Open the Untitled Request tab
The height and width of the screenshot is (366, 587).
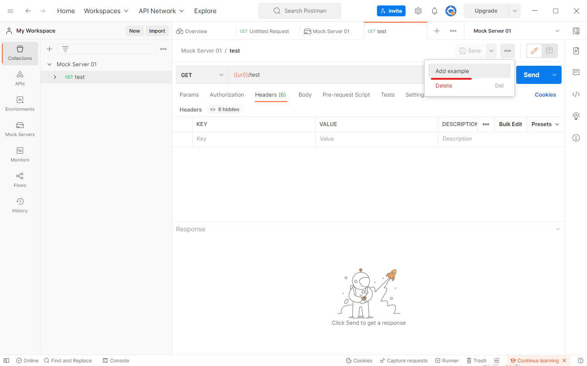pos(268,31)
